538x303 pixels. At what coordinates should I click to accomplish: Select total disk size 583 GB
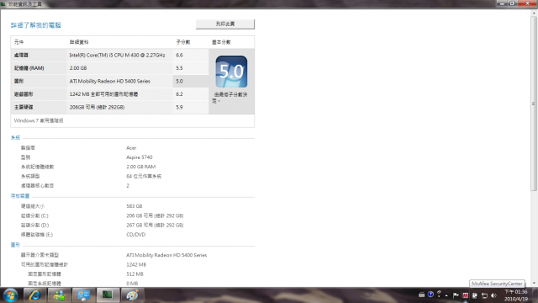[134, 206]
